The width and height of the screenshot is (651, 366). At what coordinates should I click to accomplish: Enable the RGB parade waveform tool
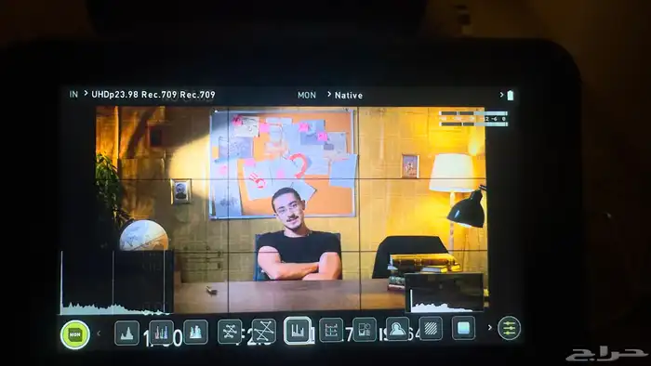pyautogui.click(x=161, y=332)
